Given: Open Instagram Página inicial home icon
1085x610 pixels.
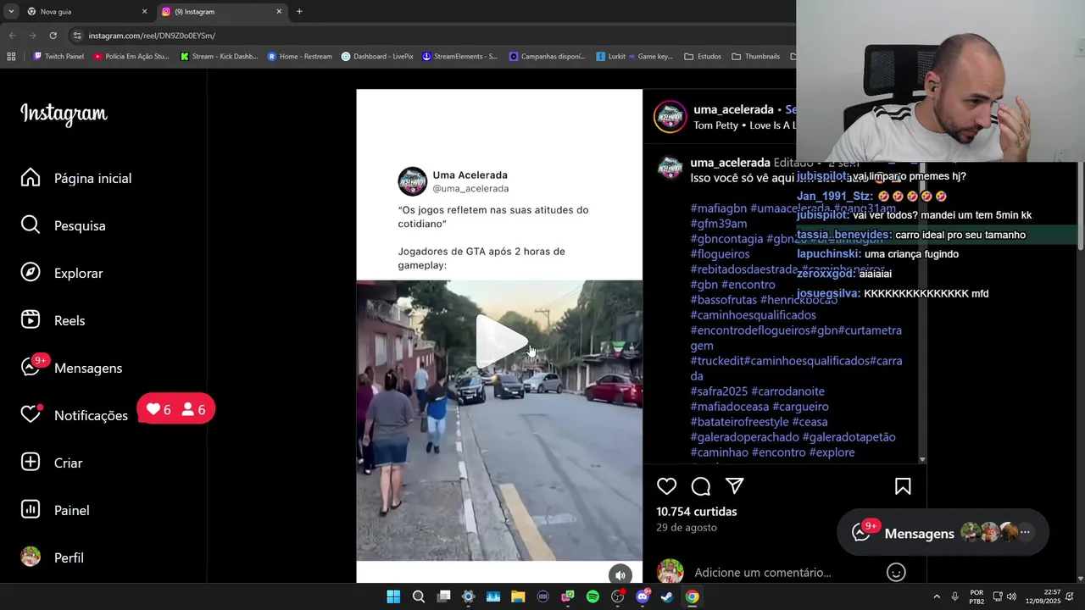Looking at the screenshot, I should coord(31,177).
